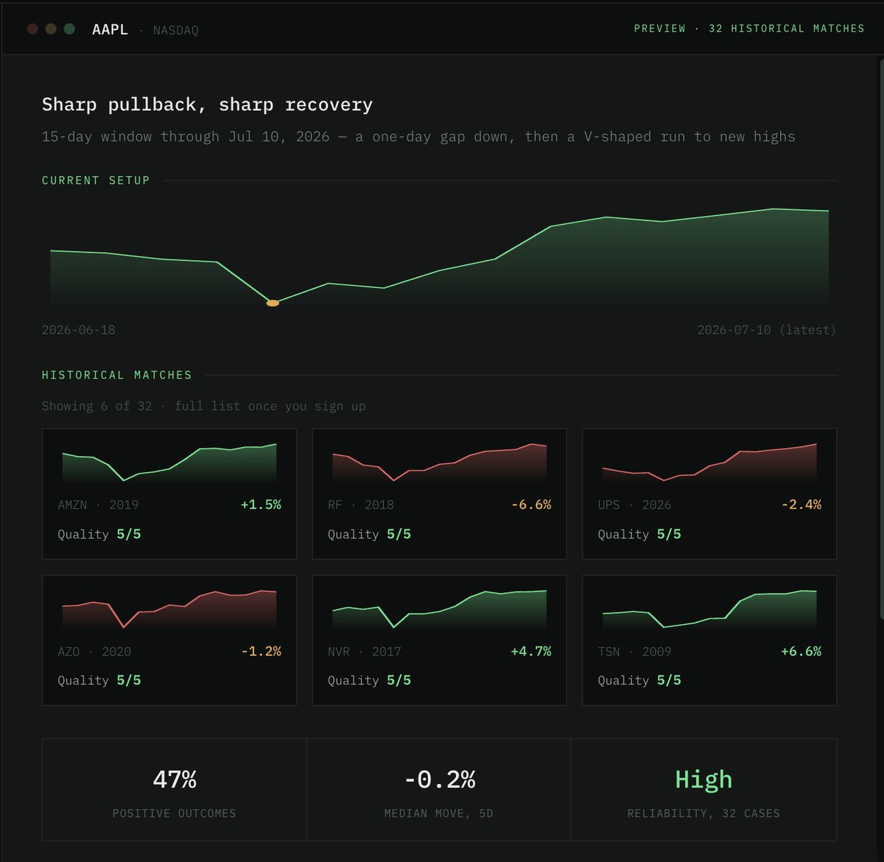
Task: Click the POSITIVE OUTCOMES caption
Action: point(175,813)
